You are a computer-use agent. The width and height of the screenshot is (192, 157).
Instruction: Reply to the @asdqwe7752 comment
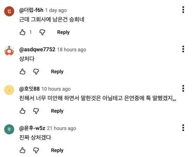coord(57,71)
